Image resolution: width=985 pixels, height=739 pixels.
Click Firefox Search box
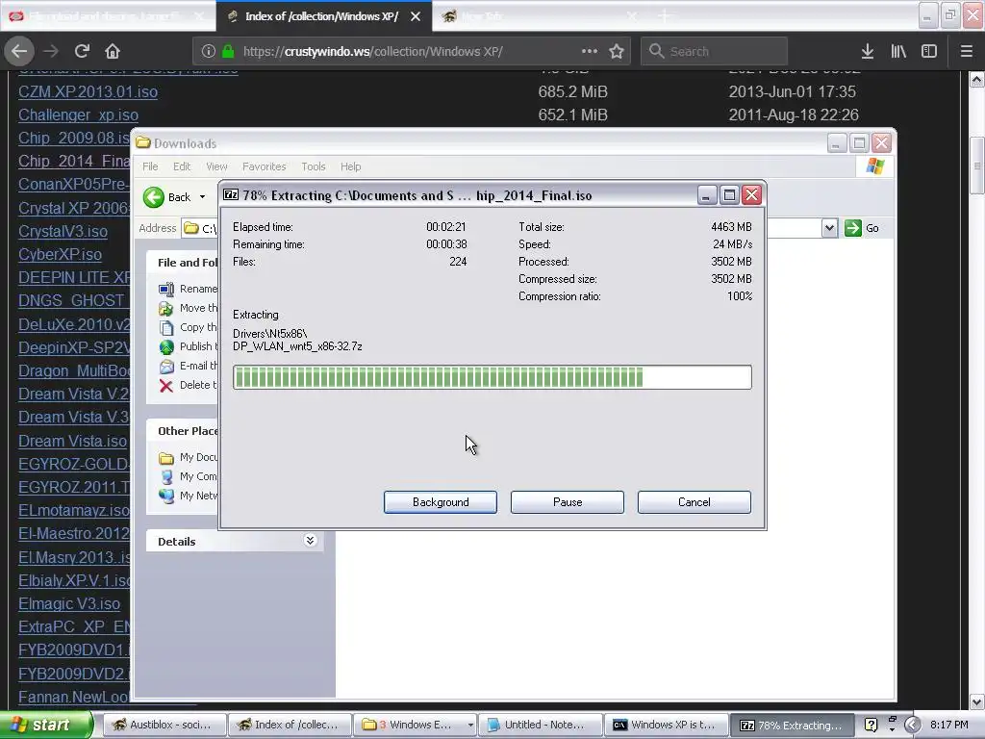714,52
